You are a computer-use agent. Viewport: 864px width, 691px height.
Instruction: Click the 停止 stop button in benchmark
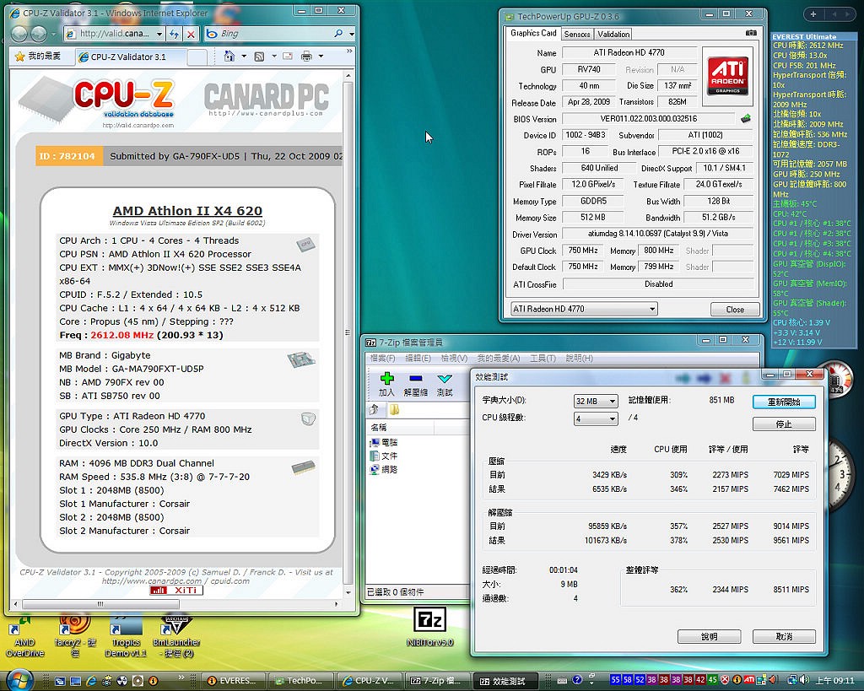784,424
